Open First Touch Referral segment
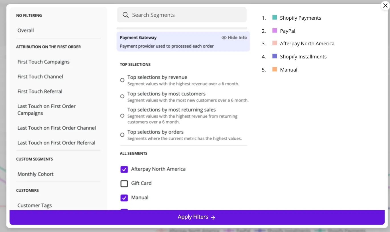This screenshot has height=232, width=390. pyautogui.click(x=40, y=91)
